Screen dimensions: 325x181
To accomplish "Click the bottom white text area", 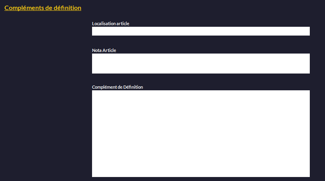I will click(x=201, y=133).
